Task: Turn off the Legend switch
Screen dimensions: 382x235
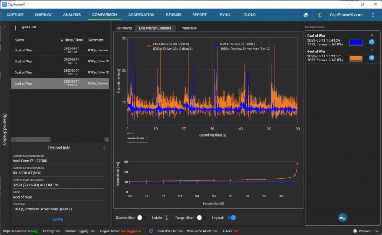Action: coord(232,218)
